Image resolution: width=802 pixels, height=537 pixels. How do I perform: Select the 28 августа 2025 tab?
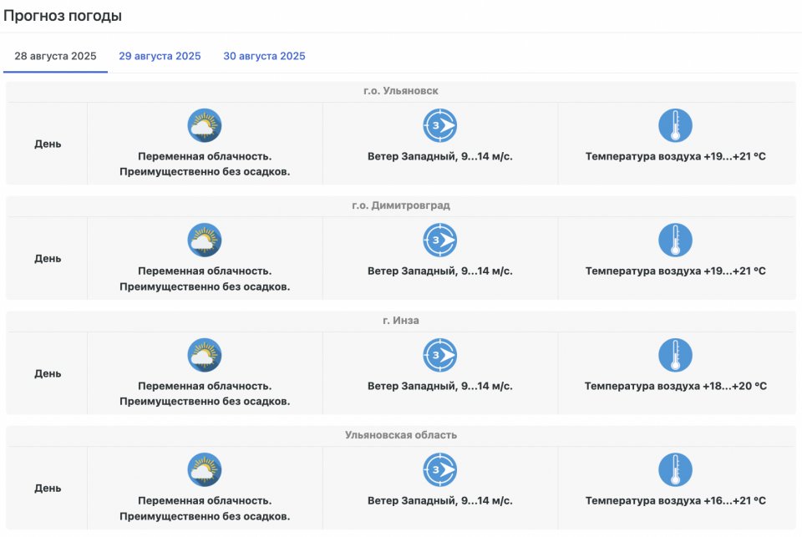tap(56, 57)
